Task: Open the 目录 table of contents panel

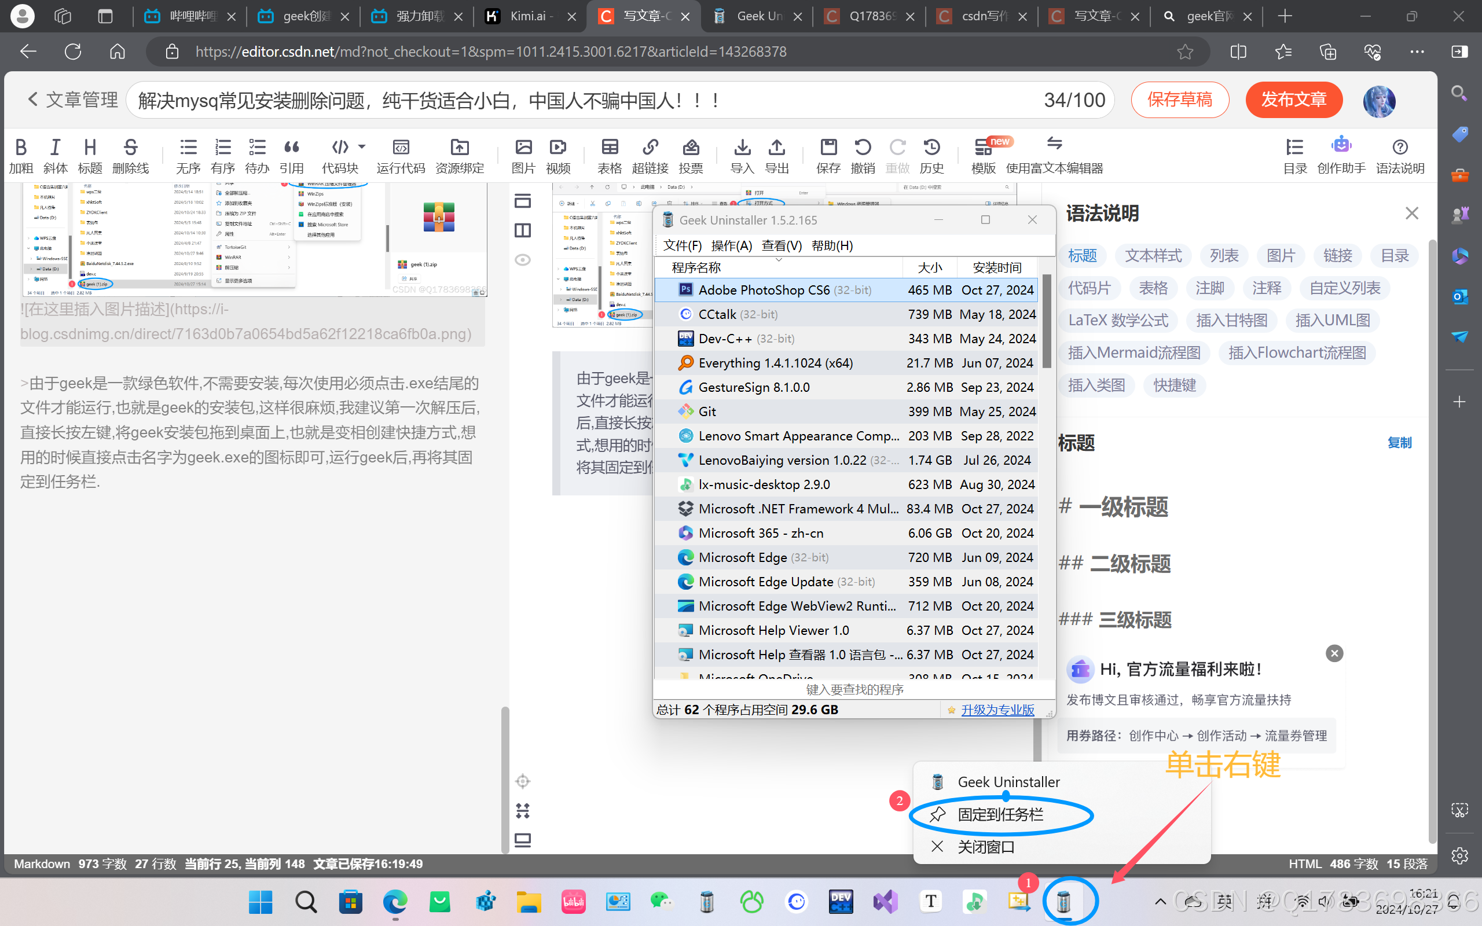Action: 1294,155
